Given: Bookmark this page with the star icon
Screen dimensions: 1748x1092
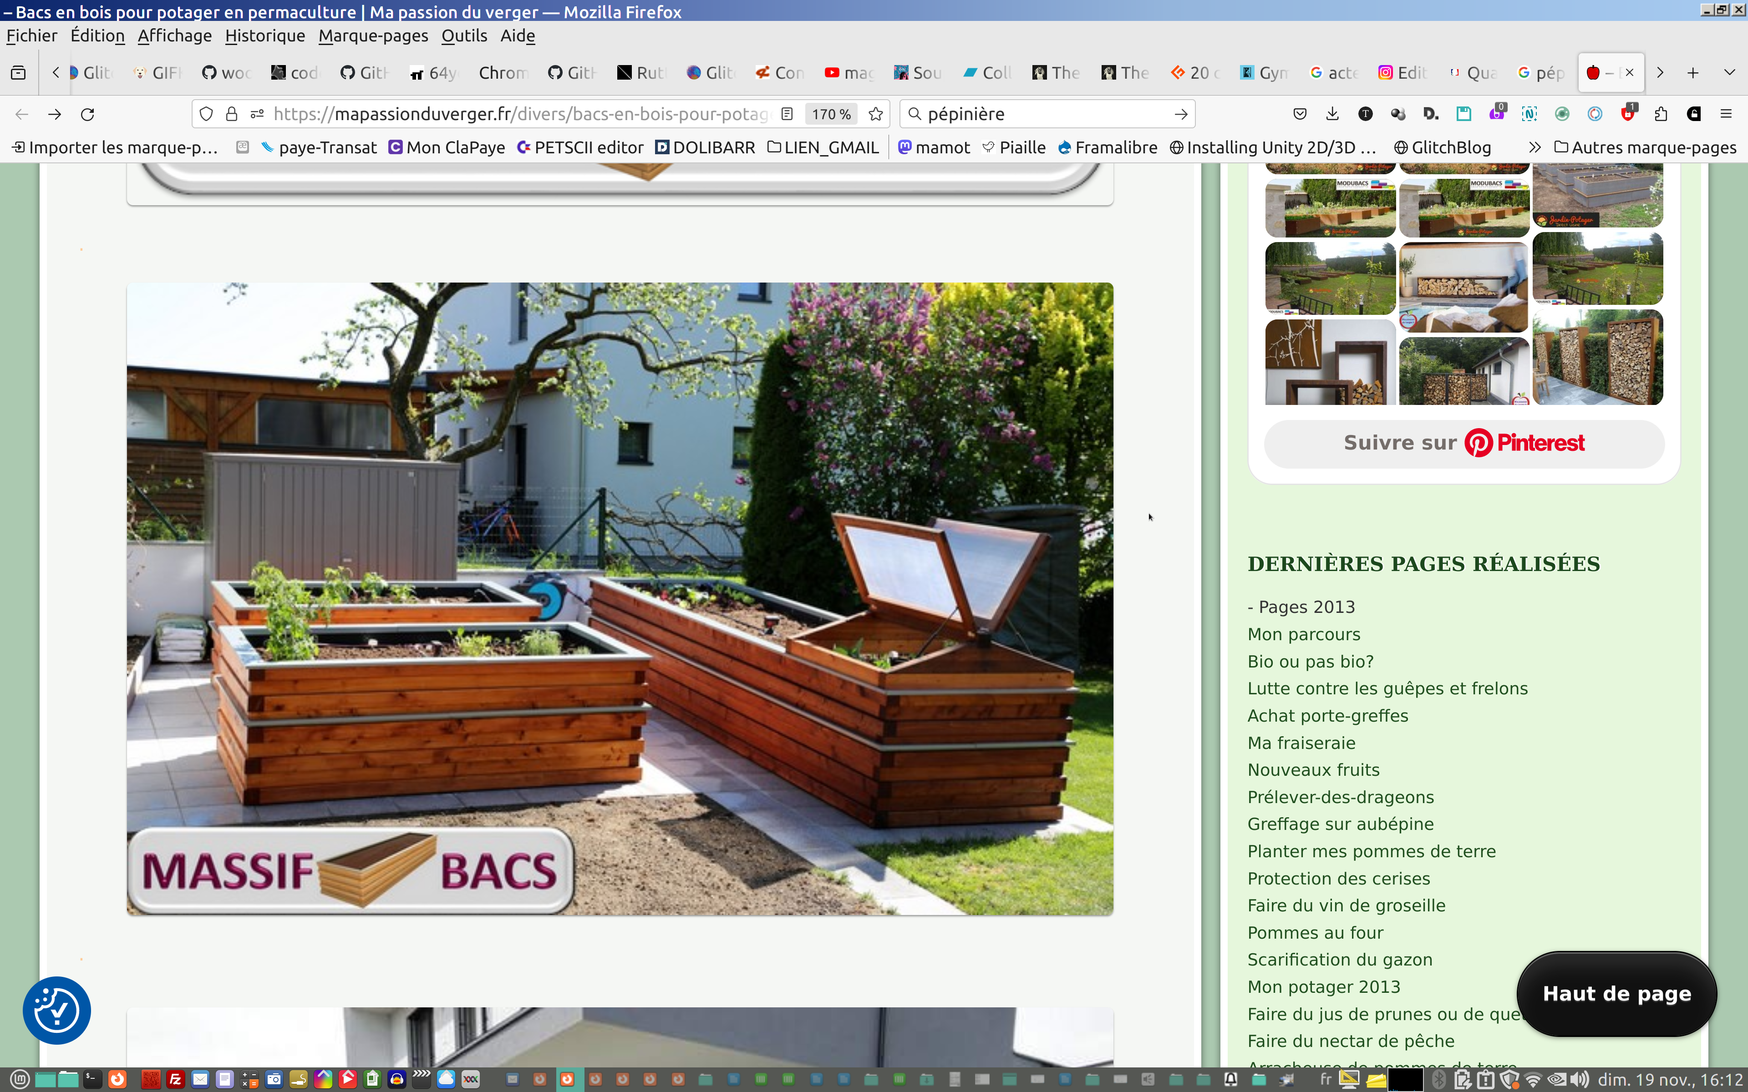Looking at the screenshot, I should point(875,114).
